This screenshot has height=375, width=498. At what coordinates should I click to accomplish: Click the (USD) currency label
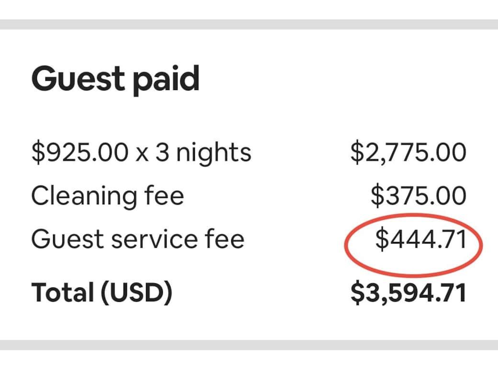click(x=137, y=293)
